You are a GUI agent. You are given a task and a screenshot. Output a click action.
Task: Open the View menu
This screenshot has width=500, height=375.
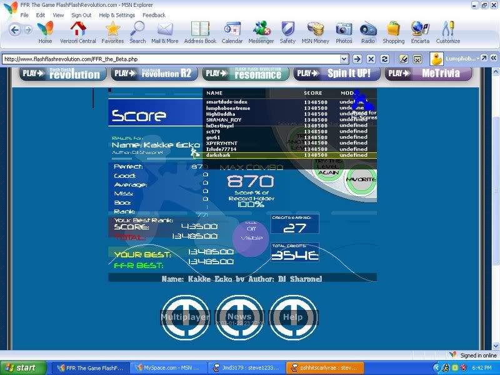(x=58, y=15)
